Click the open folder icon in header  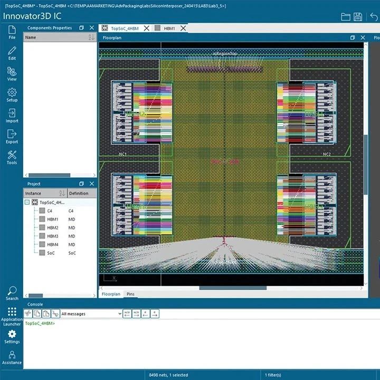click(x=345, y=17)
